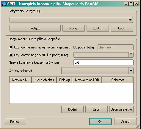Click the the_geom geometry column field

(x=115, y=47)
